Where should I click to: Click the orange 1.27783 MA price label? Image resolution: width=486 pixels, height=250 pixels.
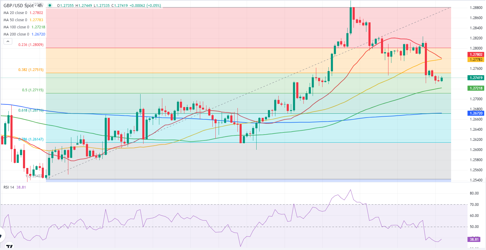click(x=476, y=60)
